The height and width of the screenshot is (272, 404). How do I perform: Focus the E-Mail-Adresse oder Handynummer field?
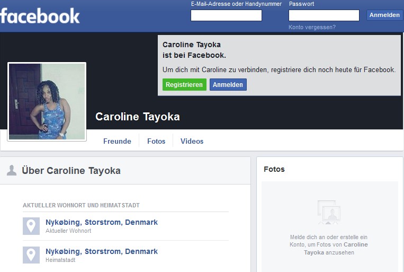(226, 15)
